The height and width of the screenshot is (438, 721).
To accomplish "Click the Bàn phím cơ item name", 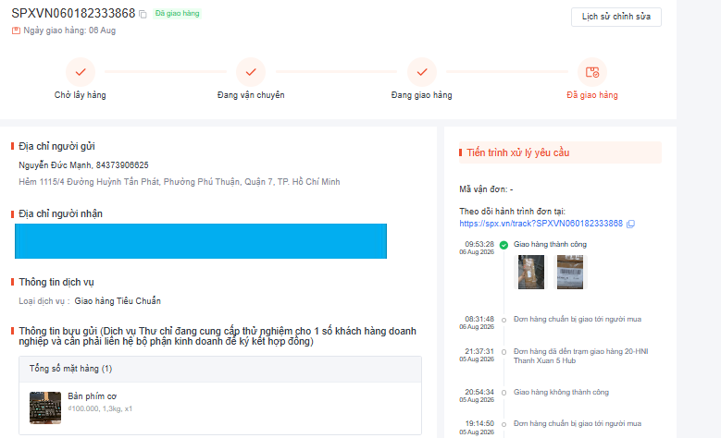I will pos(93,396).
